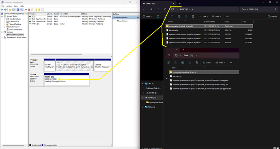280x149 pixels.
Task: Select the file with type ITB File
Action: (x=209, y=34)
